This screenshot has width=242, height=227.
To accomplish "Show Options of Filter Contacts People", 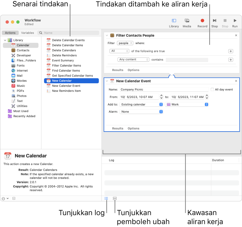I will (133, 70).
